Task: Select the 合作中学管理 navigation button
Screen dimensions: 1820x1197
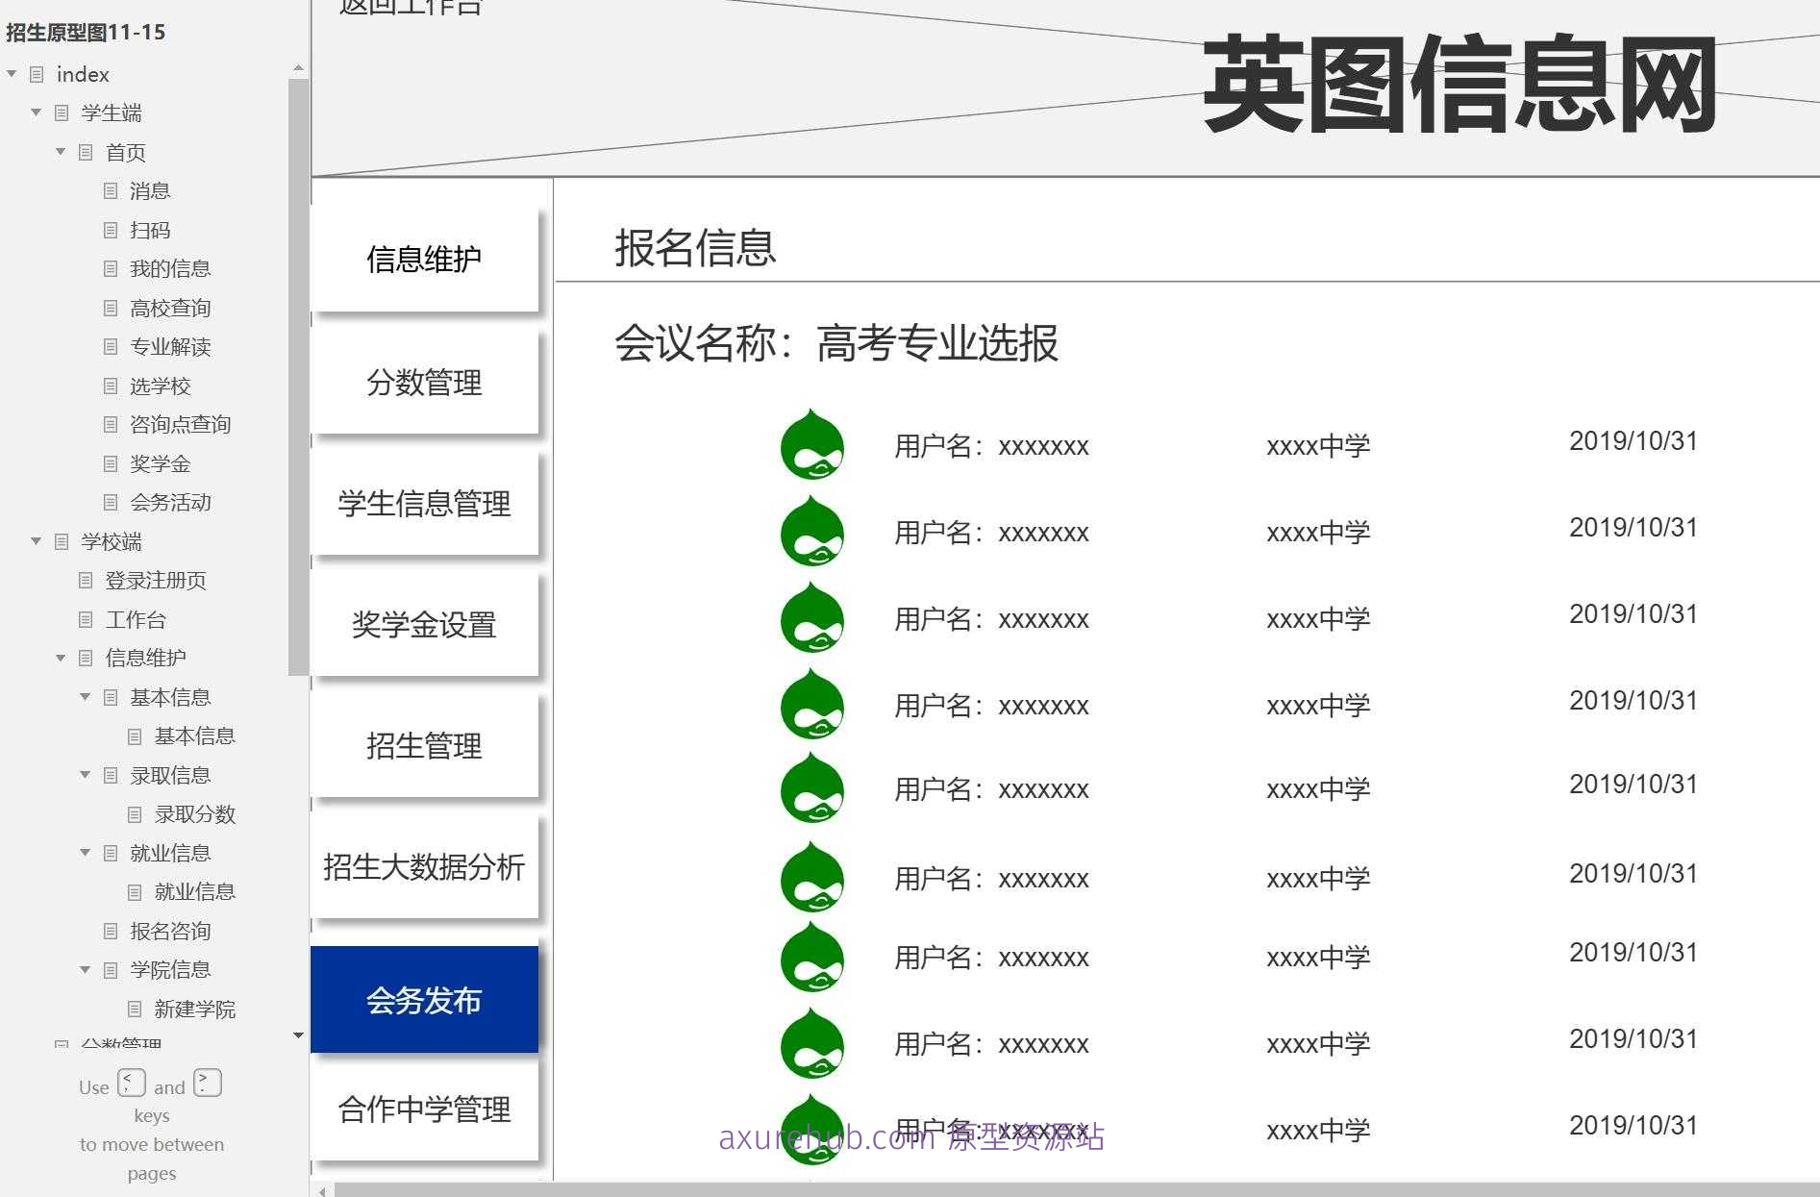Action: tap(425, 1110)
